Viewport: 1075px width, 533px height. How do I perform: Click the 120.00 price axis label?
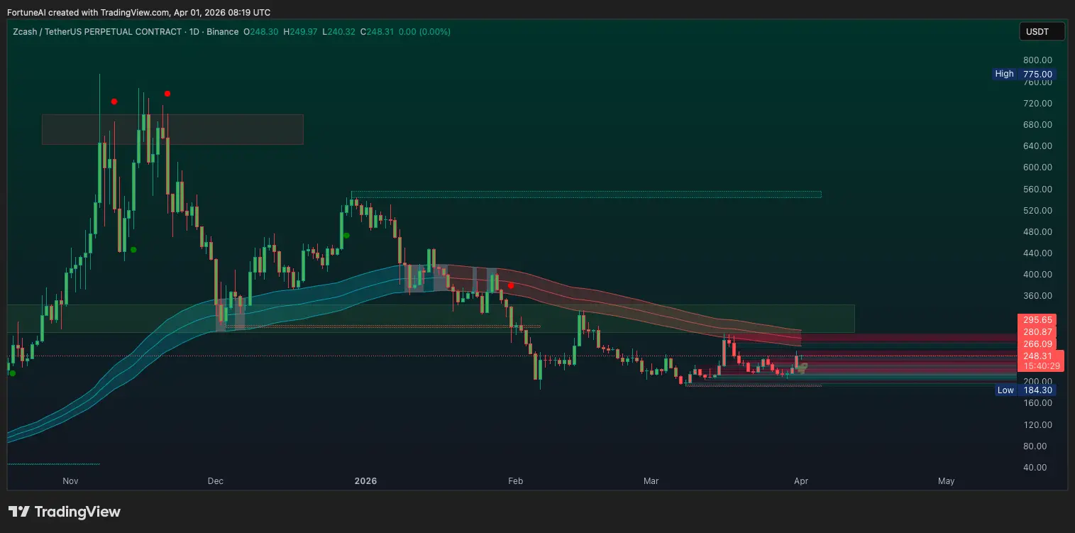1037,424
